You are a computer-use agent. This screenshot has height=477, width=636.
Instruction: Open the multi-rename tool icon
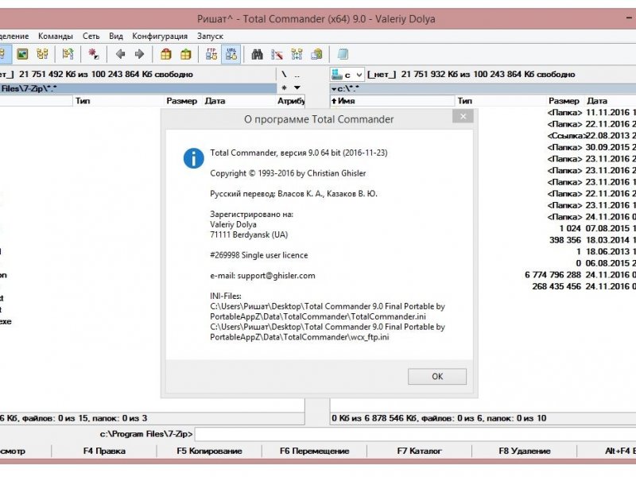(277, 54)
